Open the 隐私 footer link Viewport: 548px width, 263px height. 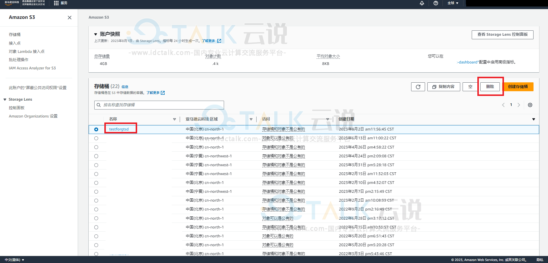click(540, 260)
